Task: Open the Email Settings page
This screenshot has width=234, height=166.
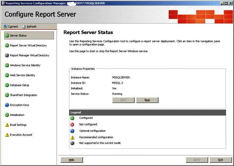Action: [x=18, y=125]
